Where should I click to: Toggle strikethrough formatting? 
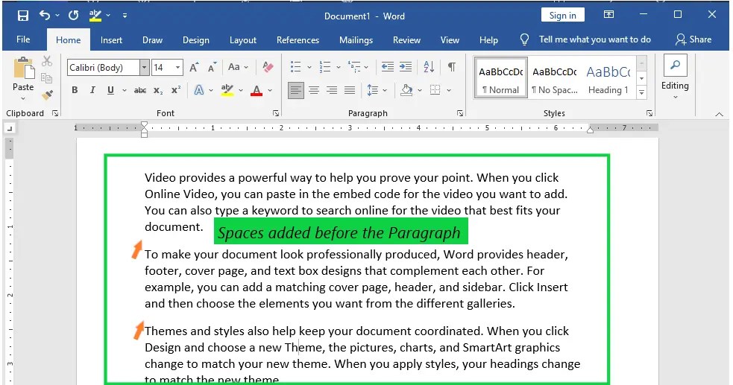(139, 91)
